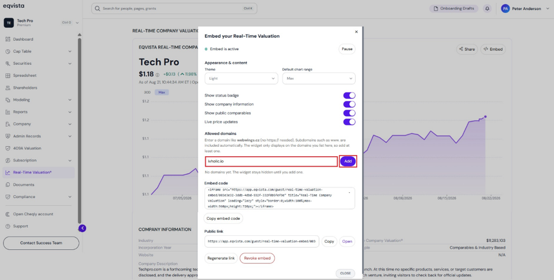Click the eqvista logo
This screenshot has height=280, width=554.
point(14,6)
